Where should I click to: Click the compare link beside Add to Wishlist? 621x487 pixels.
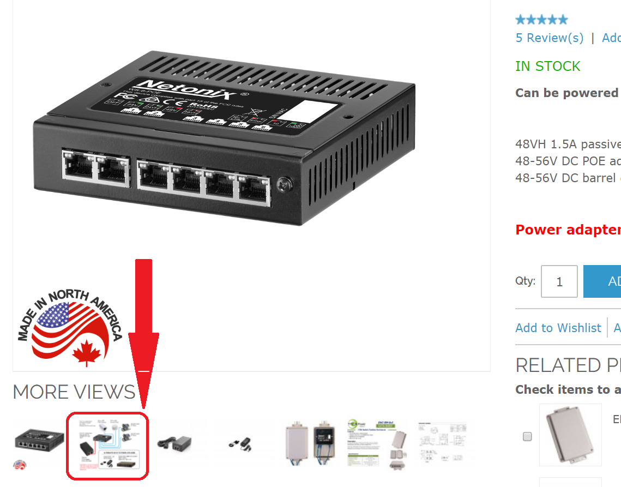(x=617, y=328)
